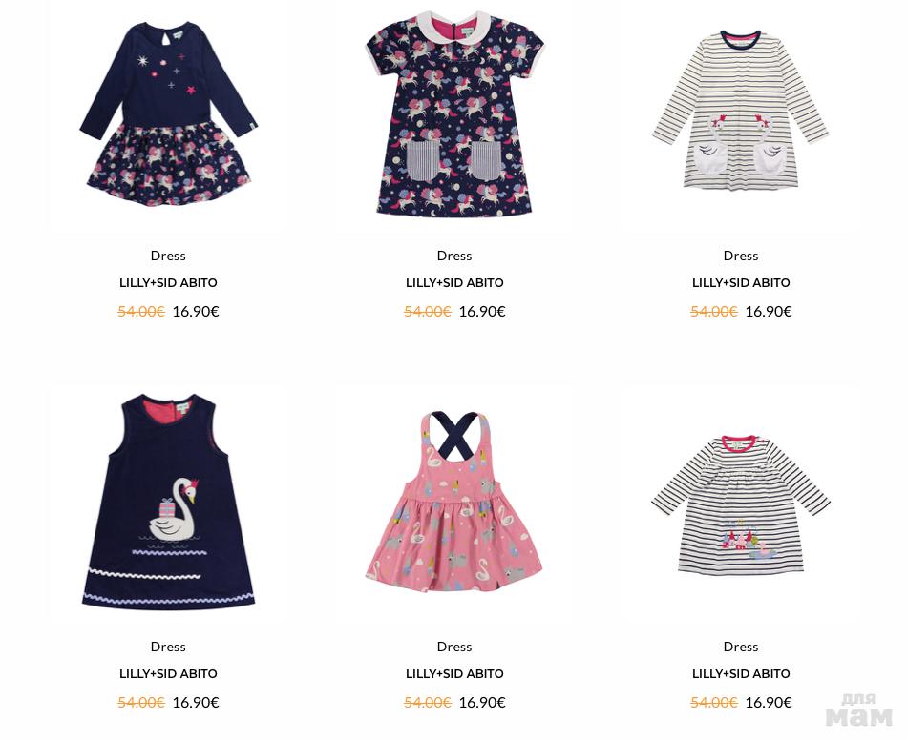Click LILLY+SID ABITO under the pink-neckline striped dress
The height and width of the screenshot is (740, 907).
pyautogui.click(x=741, y=673)
